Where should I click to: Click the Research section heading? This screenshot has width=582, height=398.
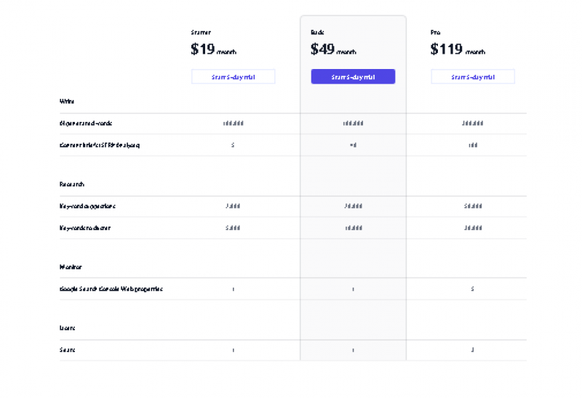point(71,184)
